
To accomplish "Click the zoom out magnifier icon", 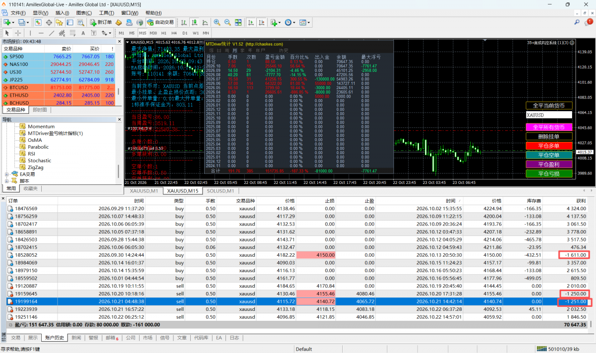I will pos(227,22).
